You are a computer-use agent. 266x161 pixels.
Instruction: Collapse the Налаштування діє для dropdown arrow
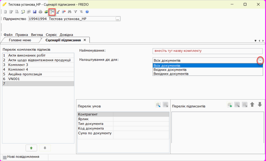coord(260,60)
